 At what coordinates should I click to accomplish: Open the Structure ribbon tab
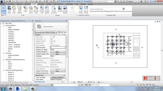coord(20,4)
